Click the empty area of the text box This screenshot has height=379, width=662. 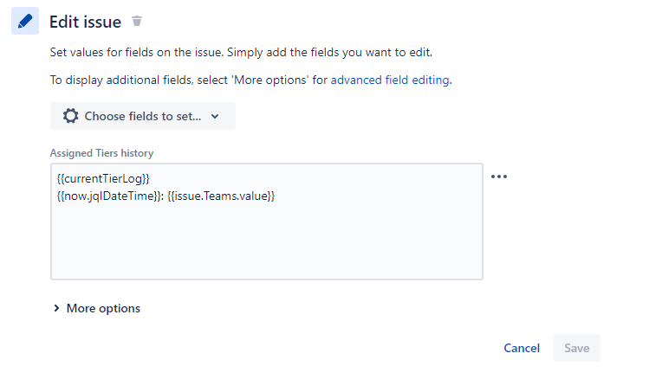tap(267, 242)
